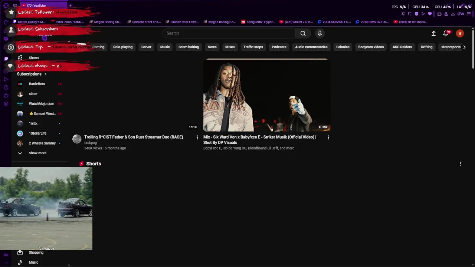
Task: Click the YouTube search field
Action: [x=229, y=33]
